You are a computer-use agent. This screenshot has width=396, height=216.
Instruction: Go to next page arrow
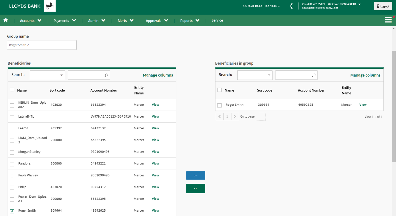coord(235,116)
